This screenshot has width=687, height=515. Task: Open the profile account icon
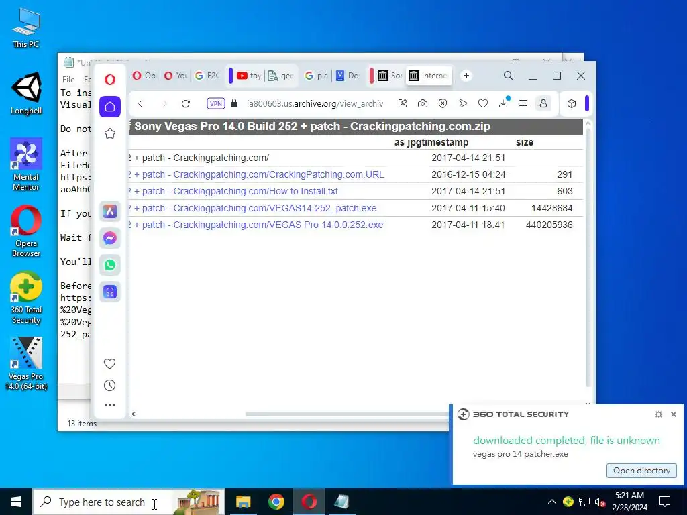click(543, 103)
